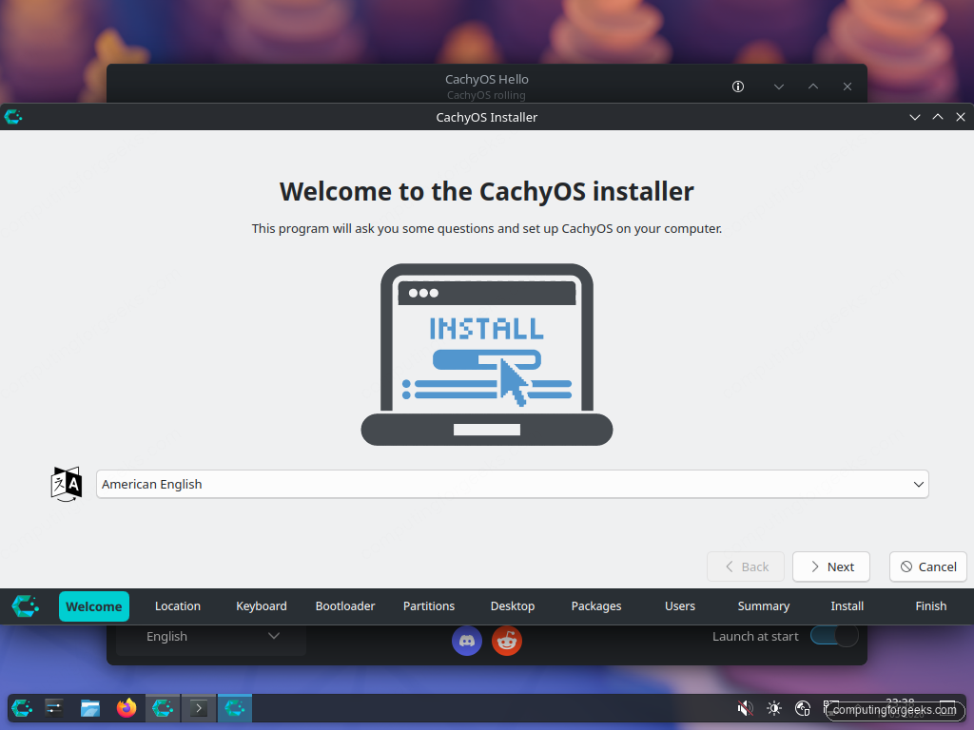Maximize the CachyOS Hello window
The width and height of the screenshot is (974, 730).
[813, 86]
